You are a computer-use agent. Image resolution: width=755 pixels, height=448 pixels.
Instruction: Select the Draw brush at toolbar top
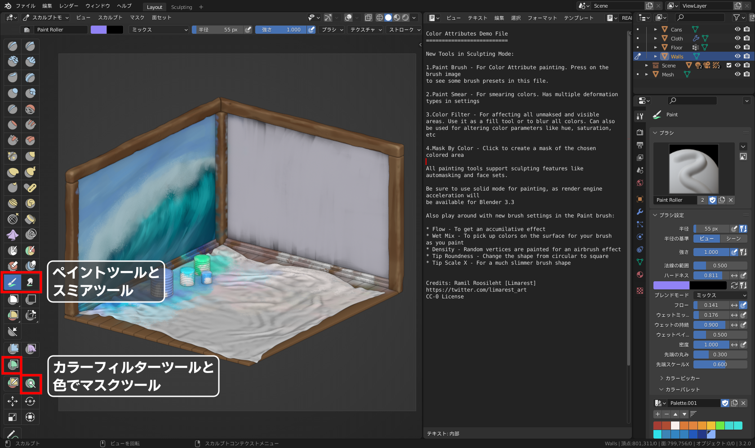coord(13,46)
